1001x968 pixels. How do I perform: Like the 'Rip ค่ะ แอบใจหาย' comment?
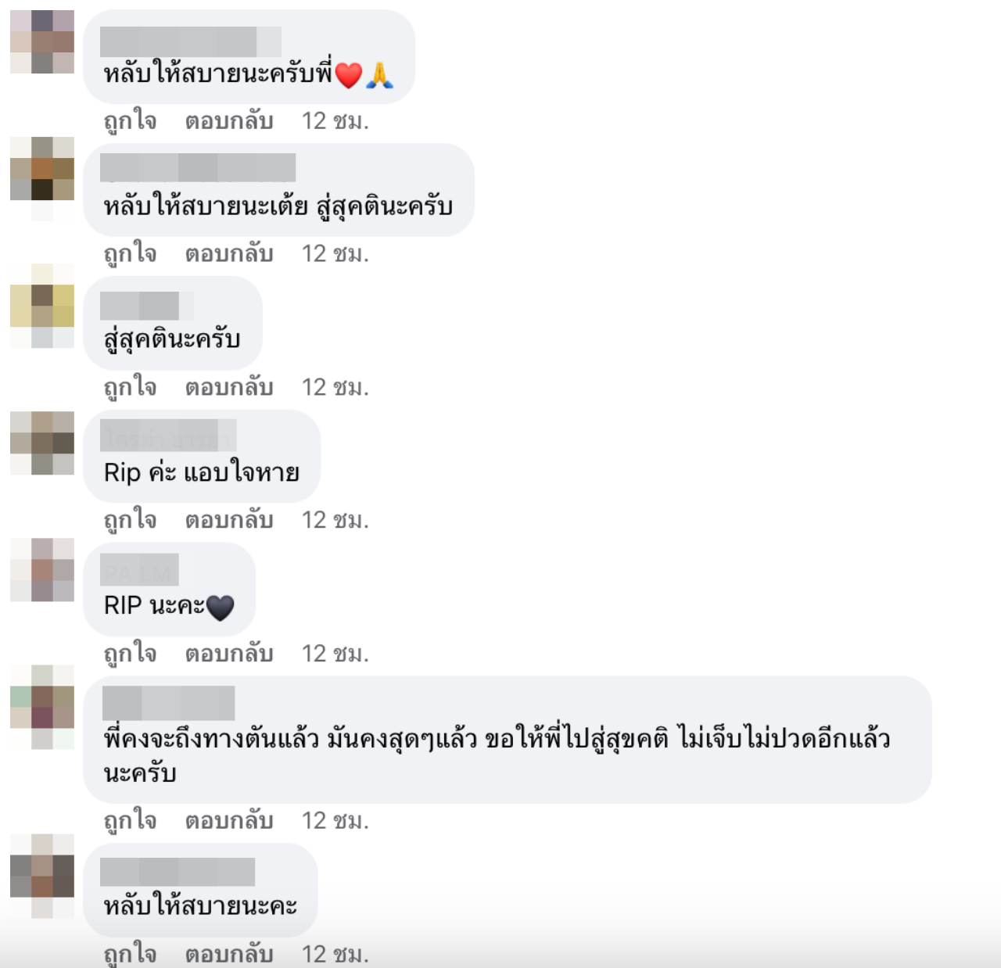[x=130, y=521]
